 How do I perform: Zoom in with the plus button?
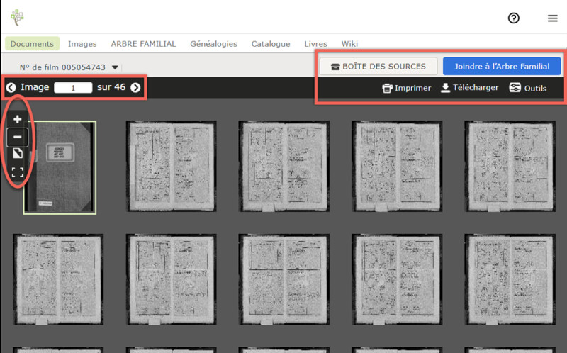click(17, 119)
